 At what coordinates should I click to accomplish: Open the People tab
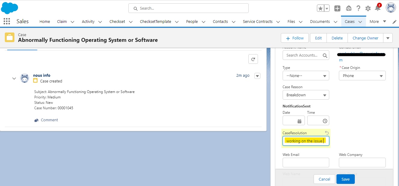(192, 22)
